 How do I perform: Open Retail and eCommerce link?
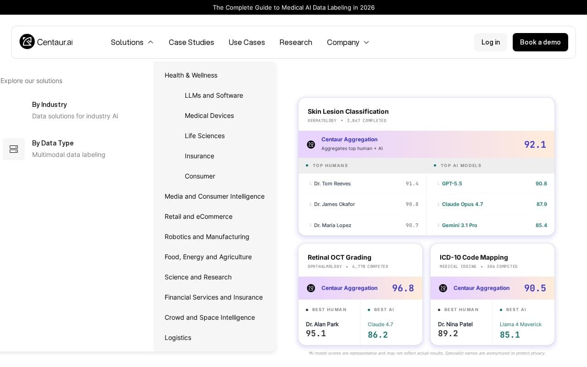(199, 217)
